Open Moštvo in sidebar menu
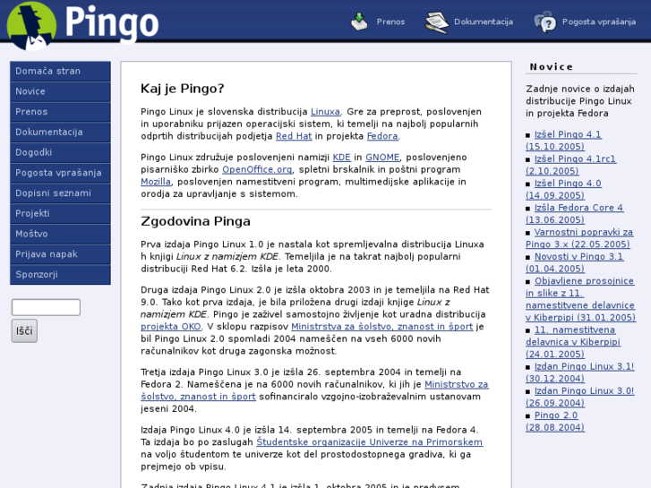This screenshot has height=488, width=651. (x=60, y=234)
